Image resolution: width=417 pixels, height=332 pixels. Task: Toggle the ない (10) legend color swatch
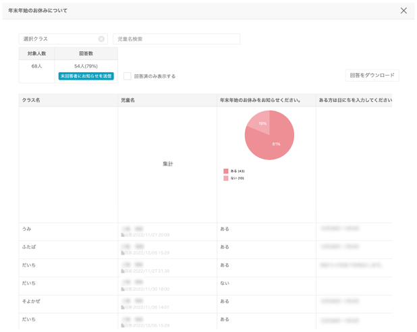(x=226, y=178)
